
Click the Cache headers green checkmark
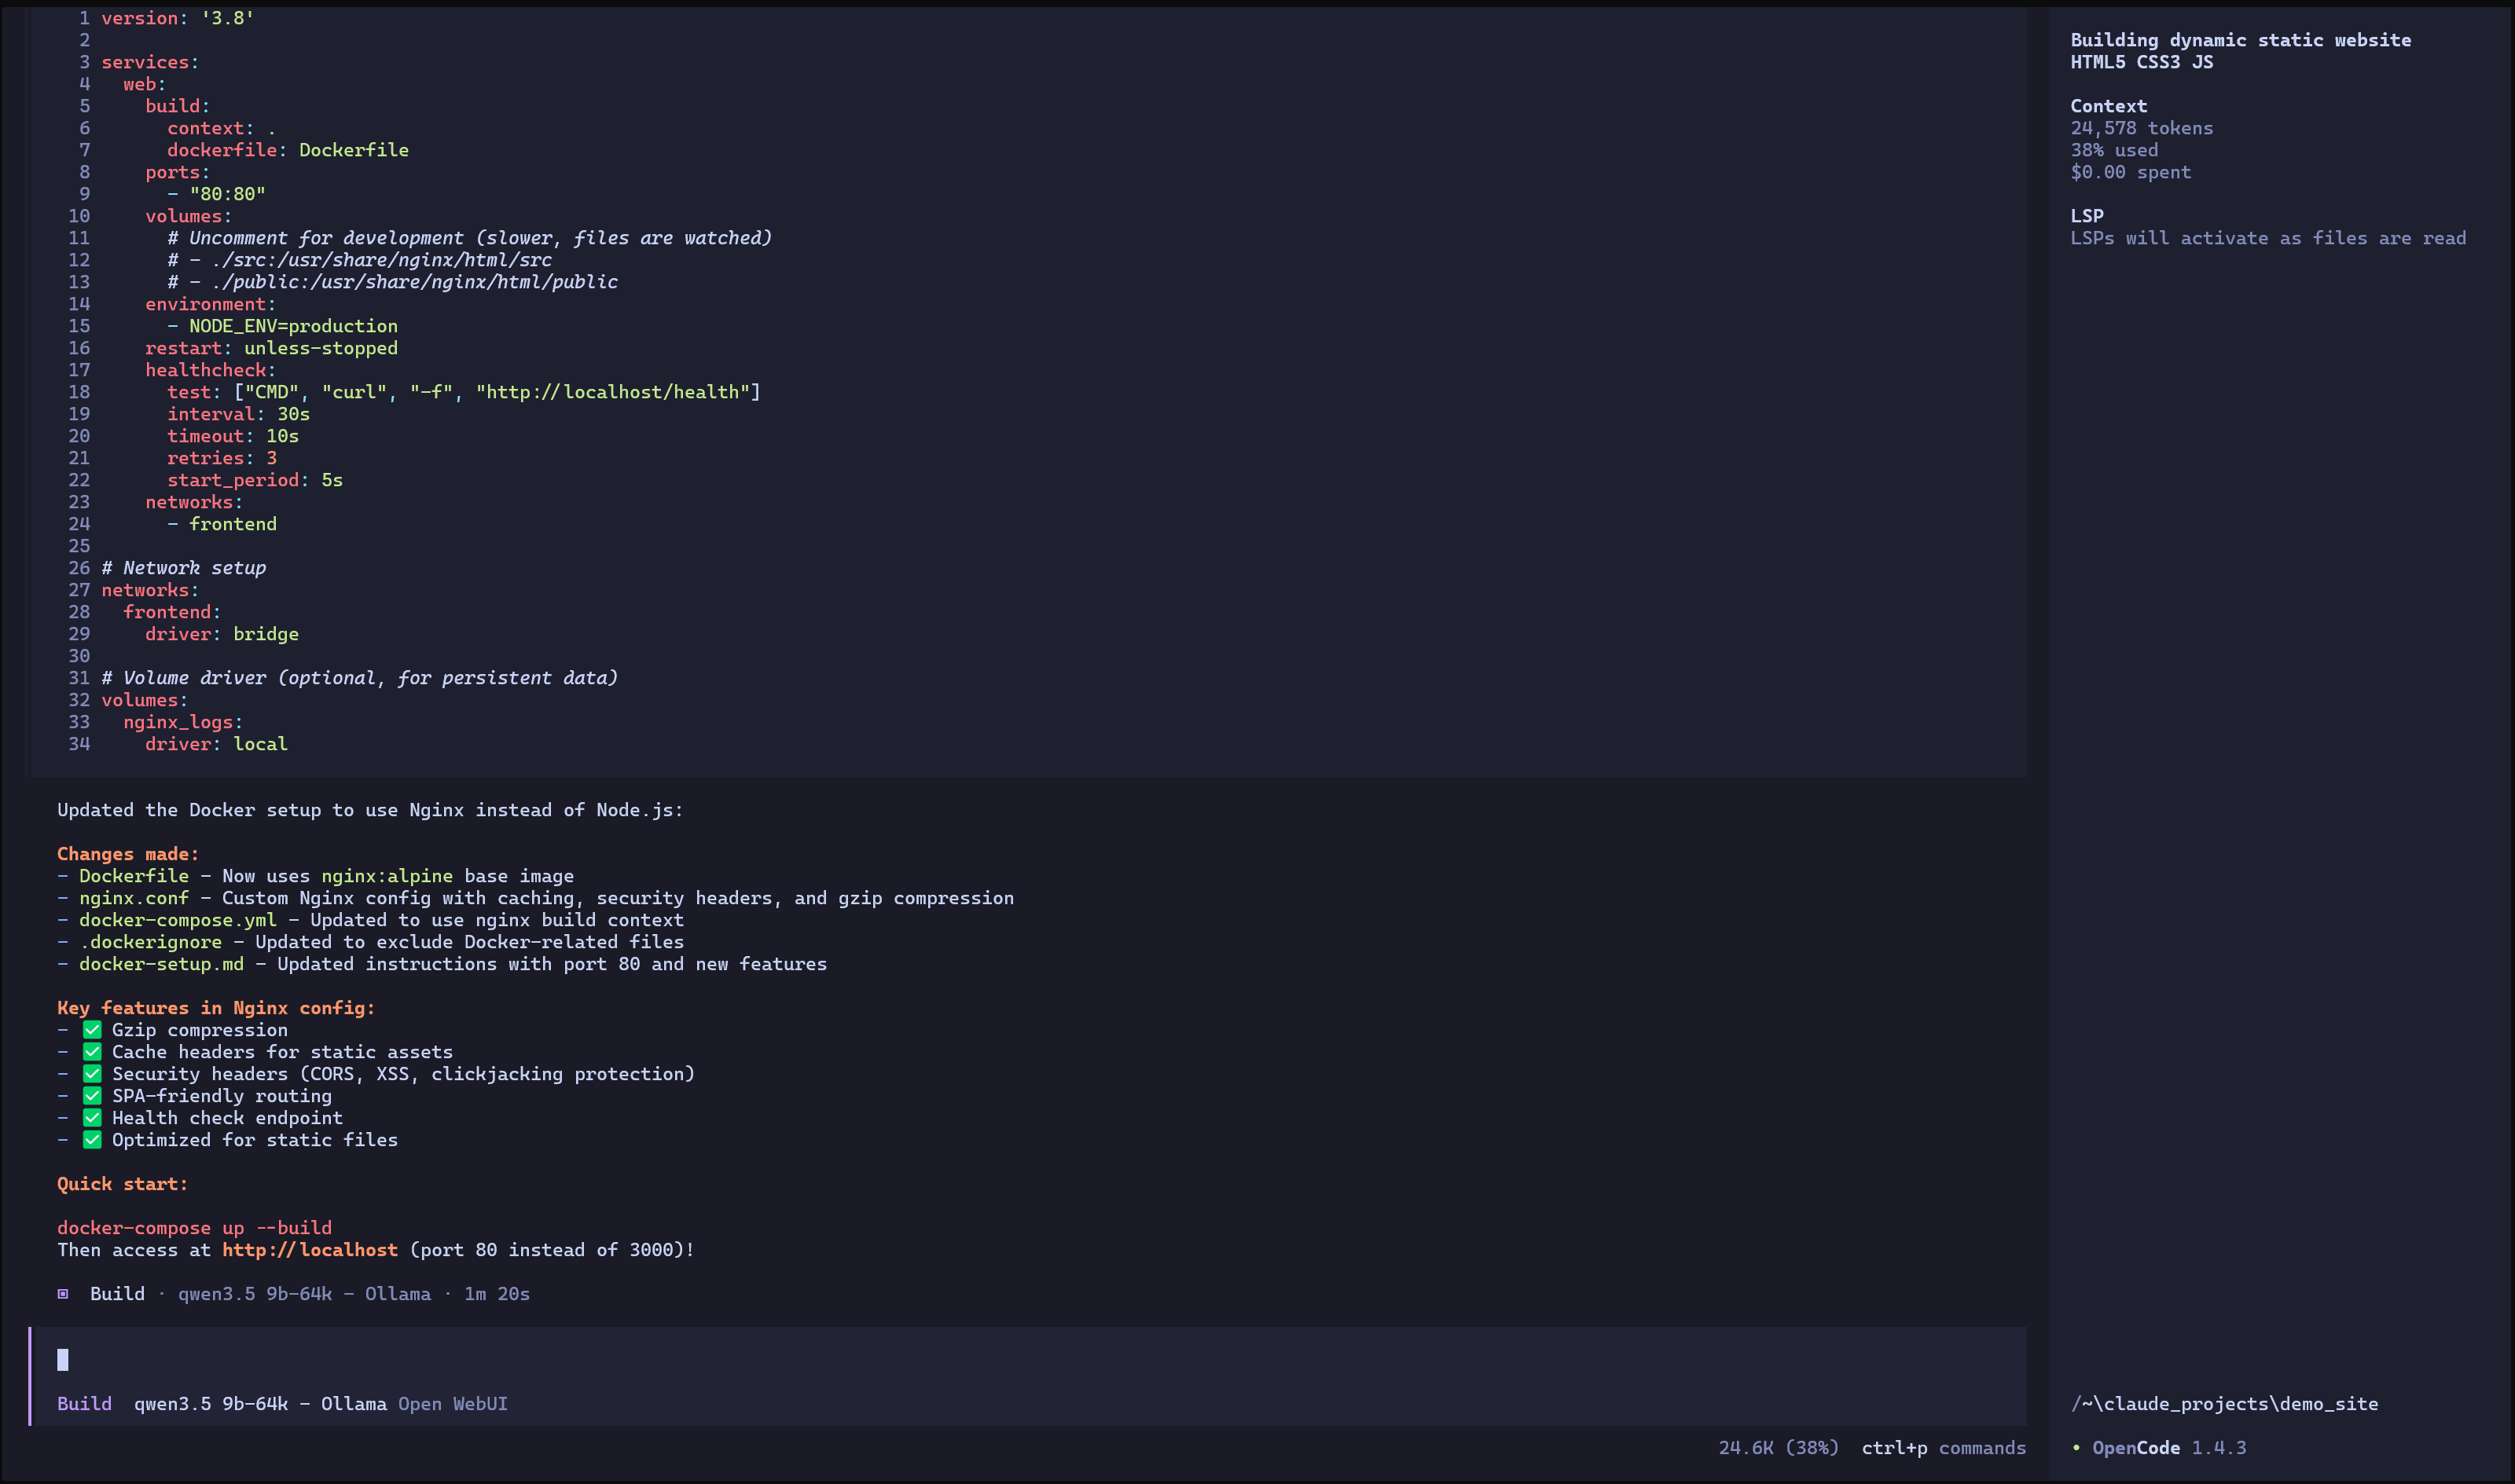tap(92, 1052)
